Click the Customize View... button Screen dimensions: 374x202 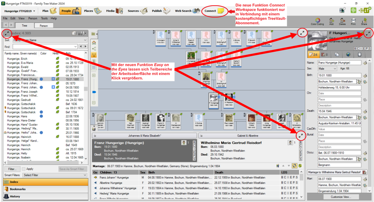(341, 197)
